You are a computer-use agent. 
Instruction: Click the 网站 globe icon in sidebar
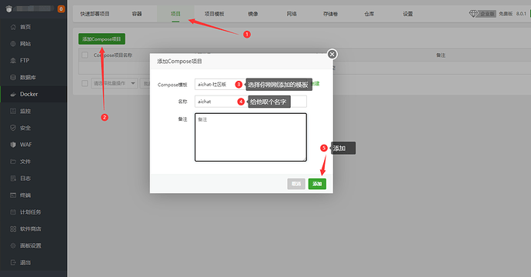tap(13, 44)
